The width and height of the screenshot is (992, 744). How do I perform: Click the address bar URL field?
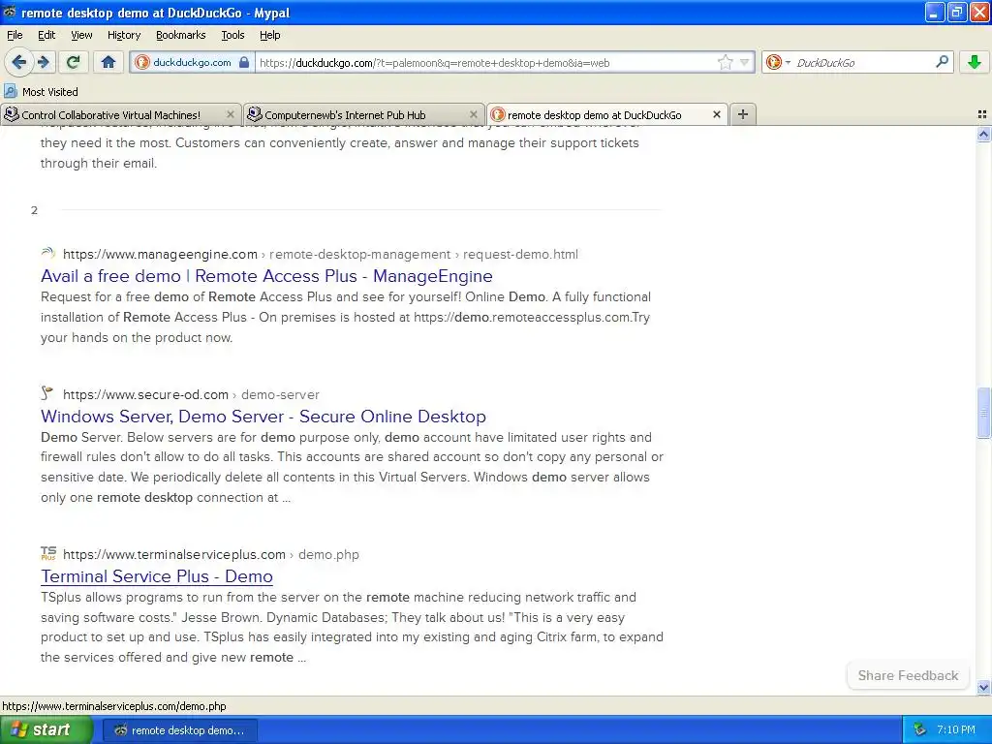coord(484,63)
